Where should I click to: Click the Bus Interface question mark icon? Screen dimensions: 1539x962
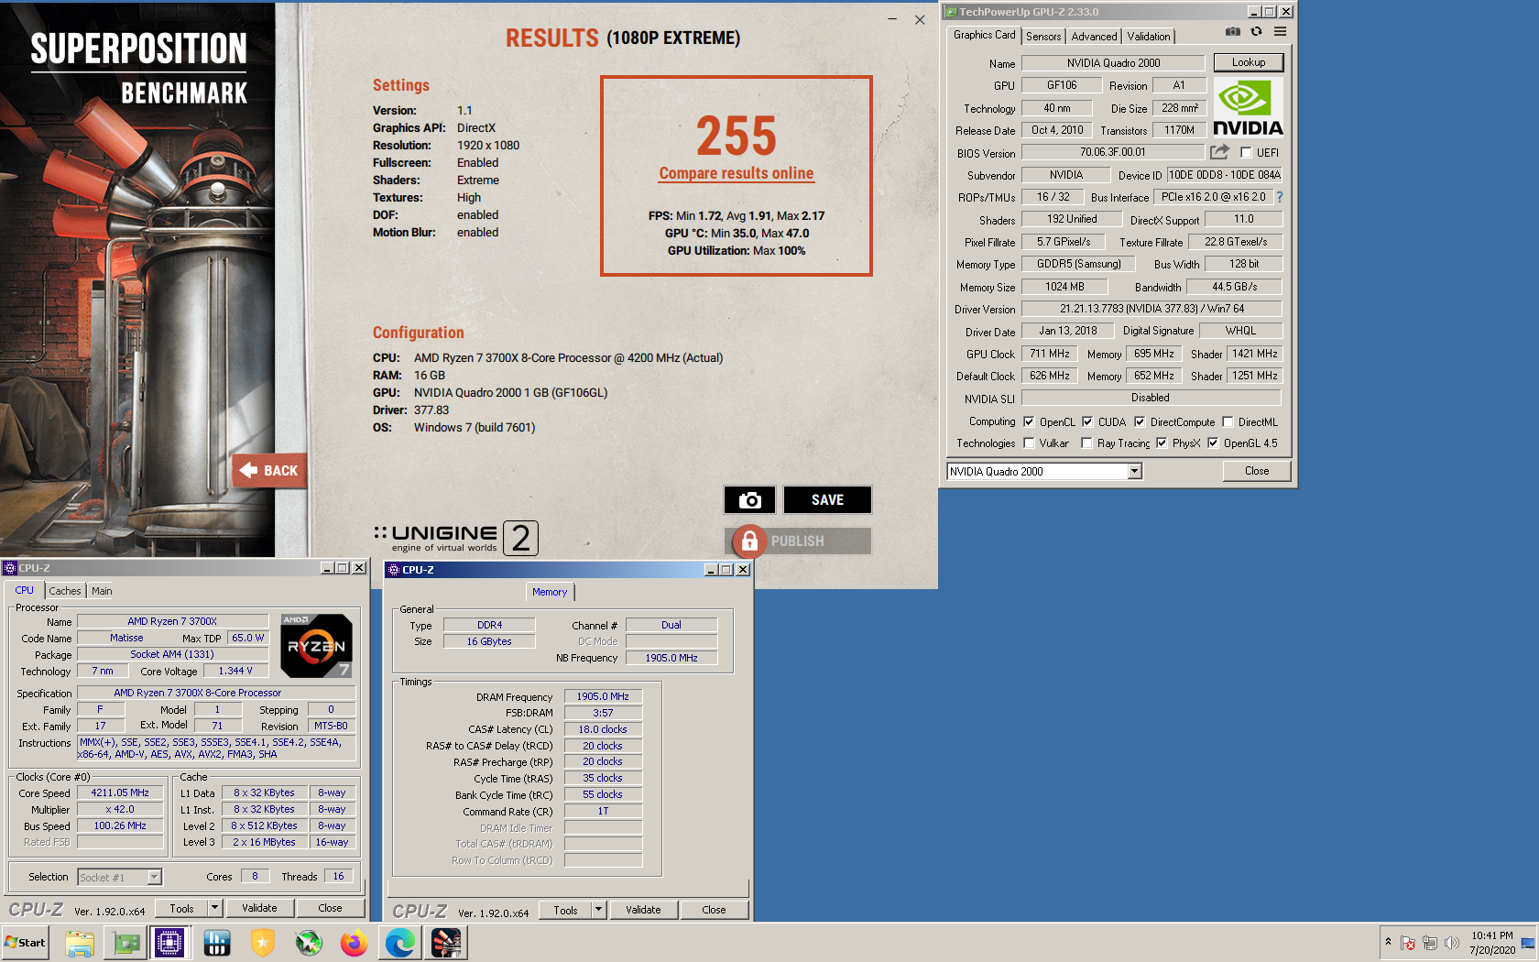tap(1279, 197)
